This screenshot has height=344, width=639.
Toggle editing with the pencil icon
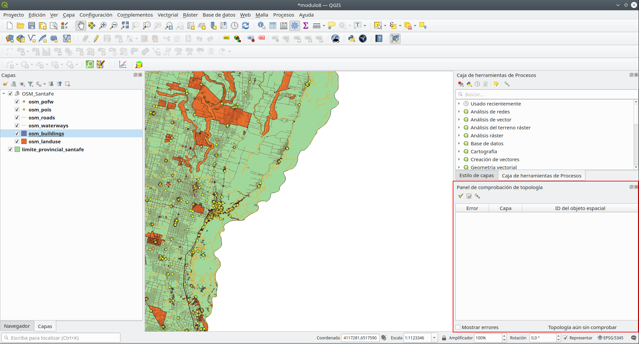(96, 38)
